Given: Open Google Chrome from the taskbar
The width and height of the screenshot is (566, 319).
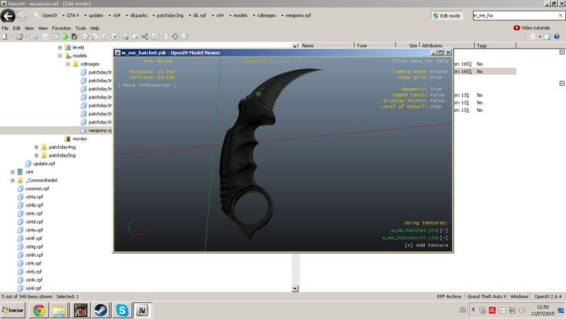Looking at the screenshot, I should point(38,310).
